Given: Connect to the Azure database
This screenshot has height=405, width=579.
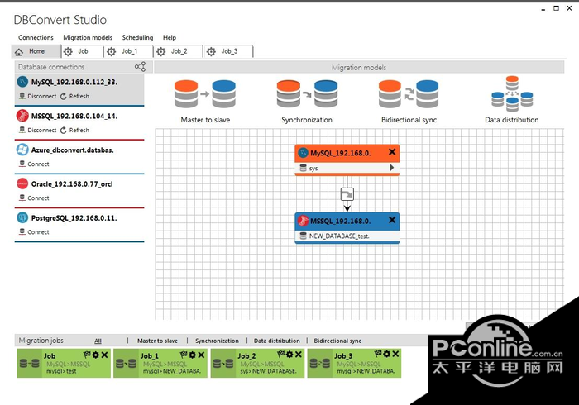Looking at the screenshot, I should pyautogui.click(x=34, y=164).
